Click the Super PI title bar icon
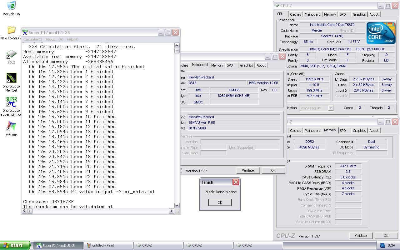Screen dimensions: 400x250 [x=25, y=32]
